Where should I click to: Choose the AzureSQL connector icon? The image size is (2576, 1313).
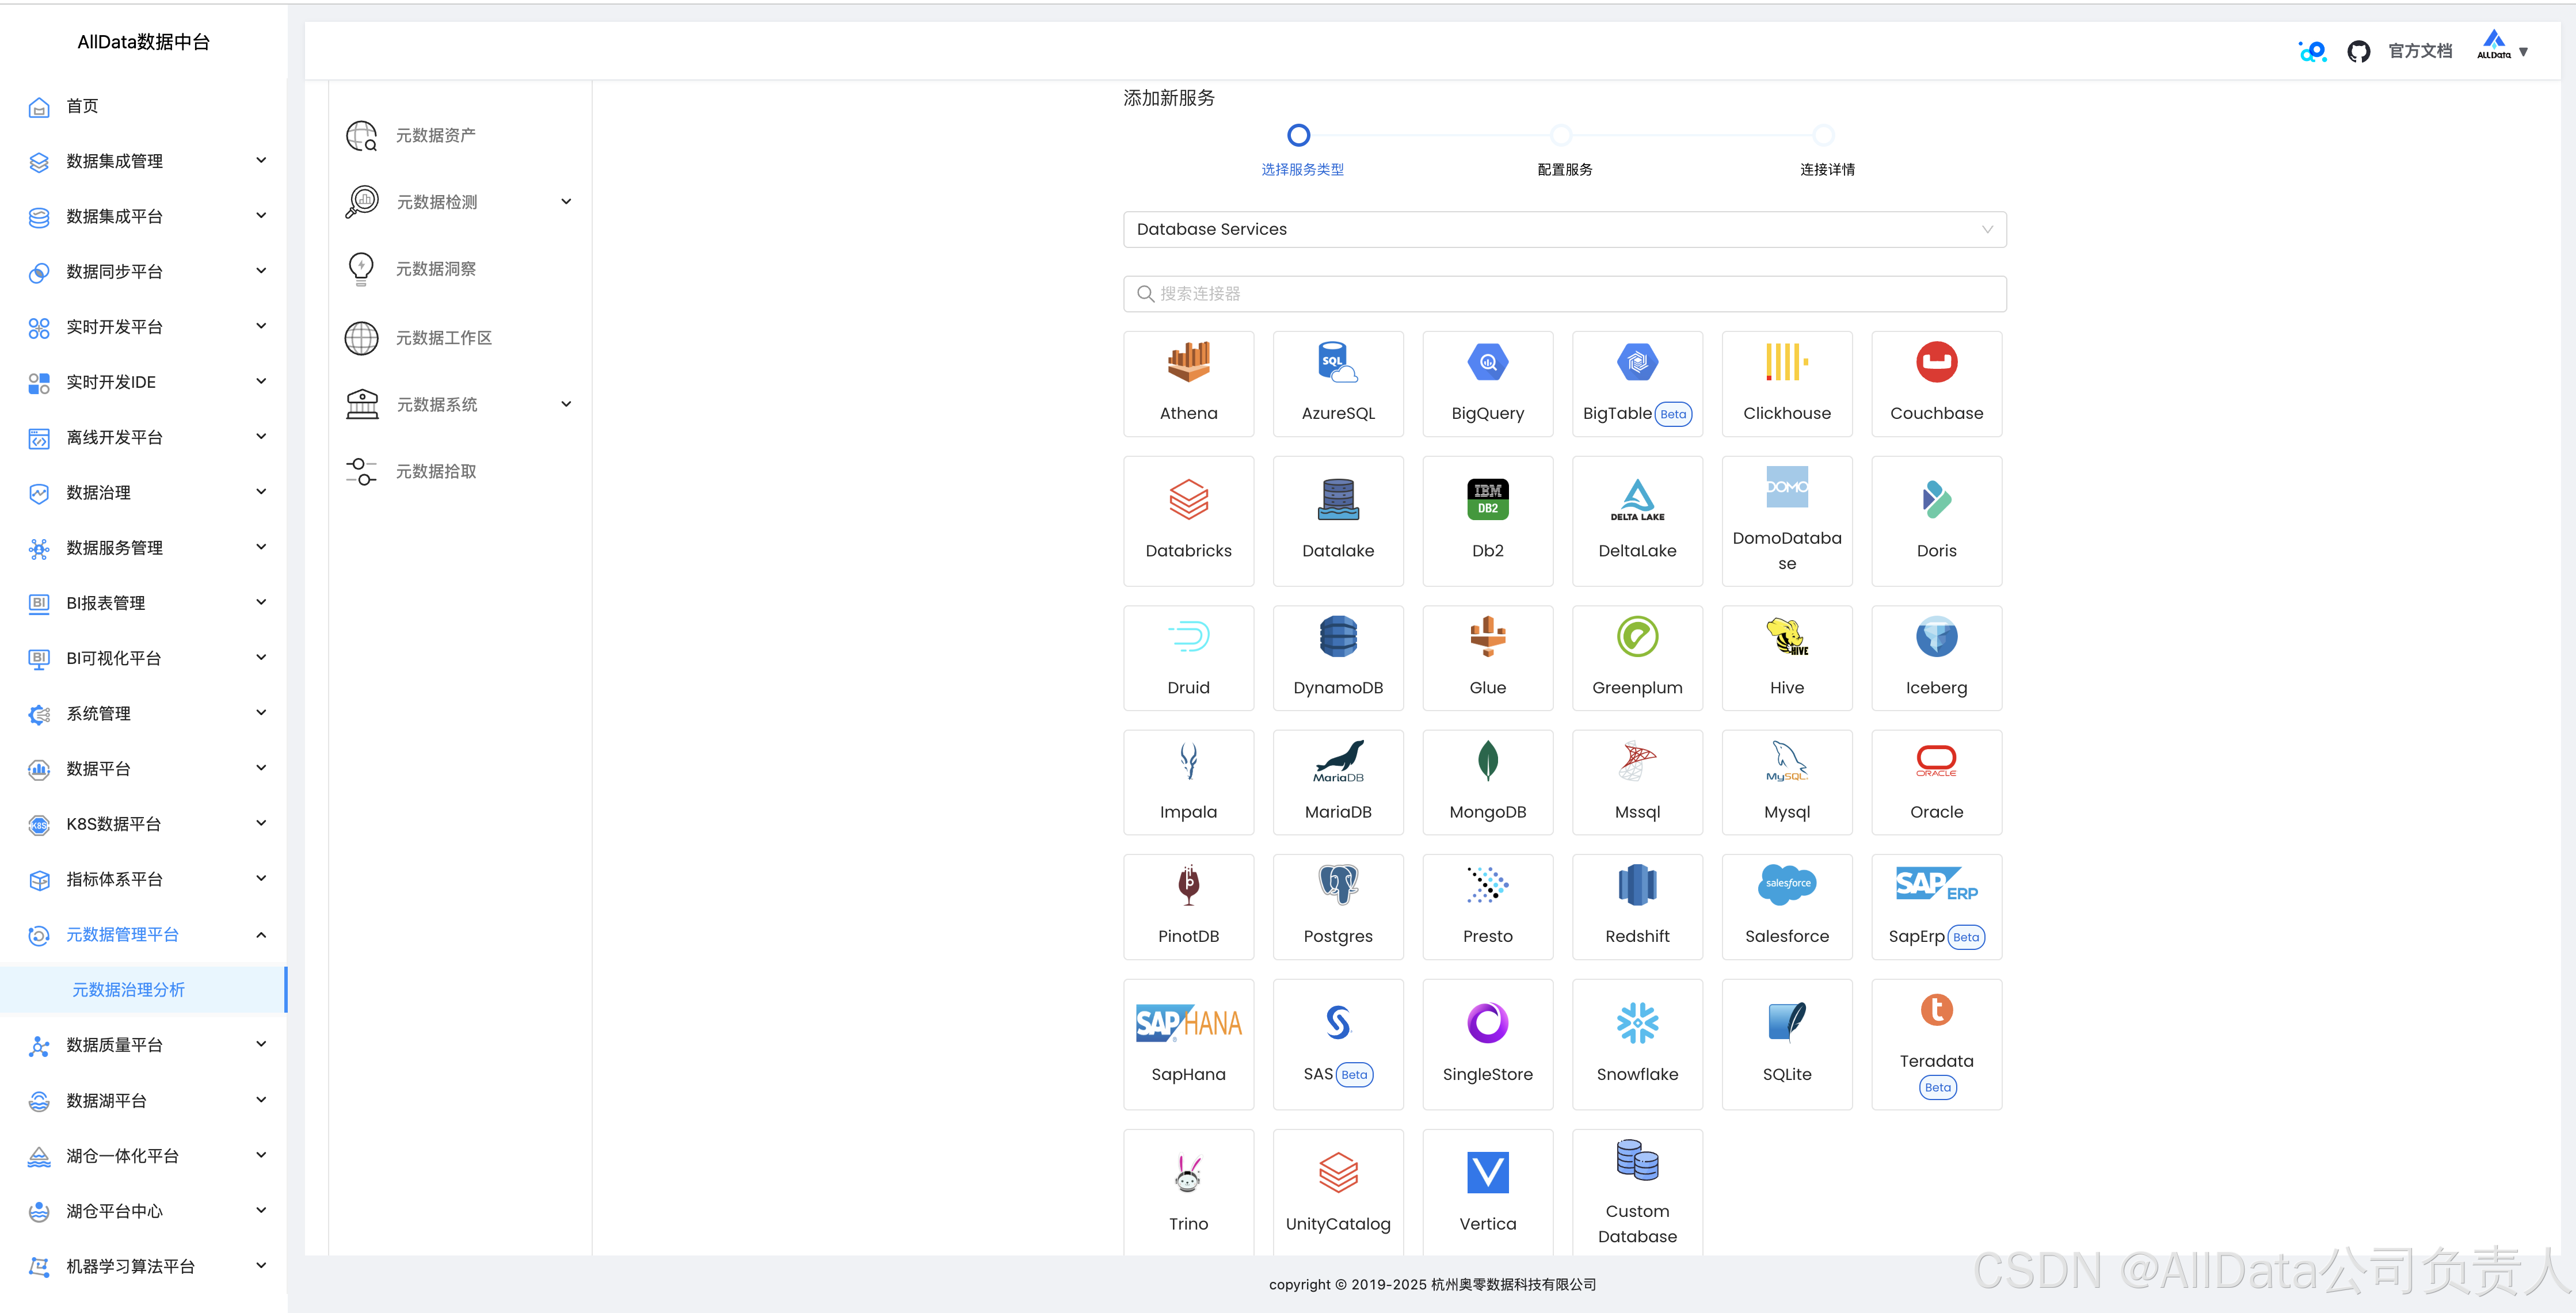click(1337, 362)
